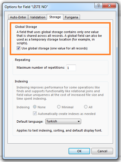Choose the Minimal indexing option
The height and width of the screenshot is (162, 121).
tap(59, 107)
